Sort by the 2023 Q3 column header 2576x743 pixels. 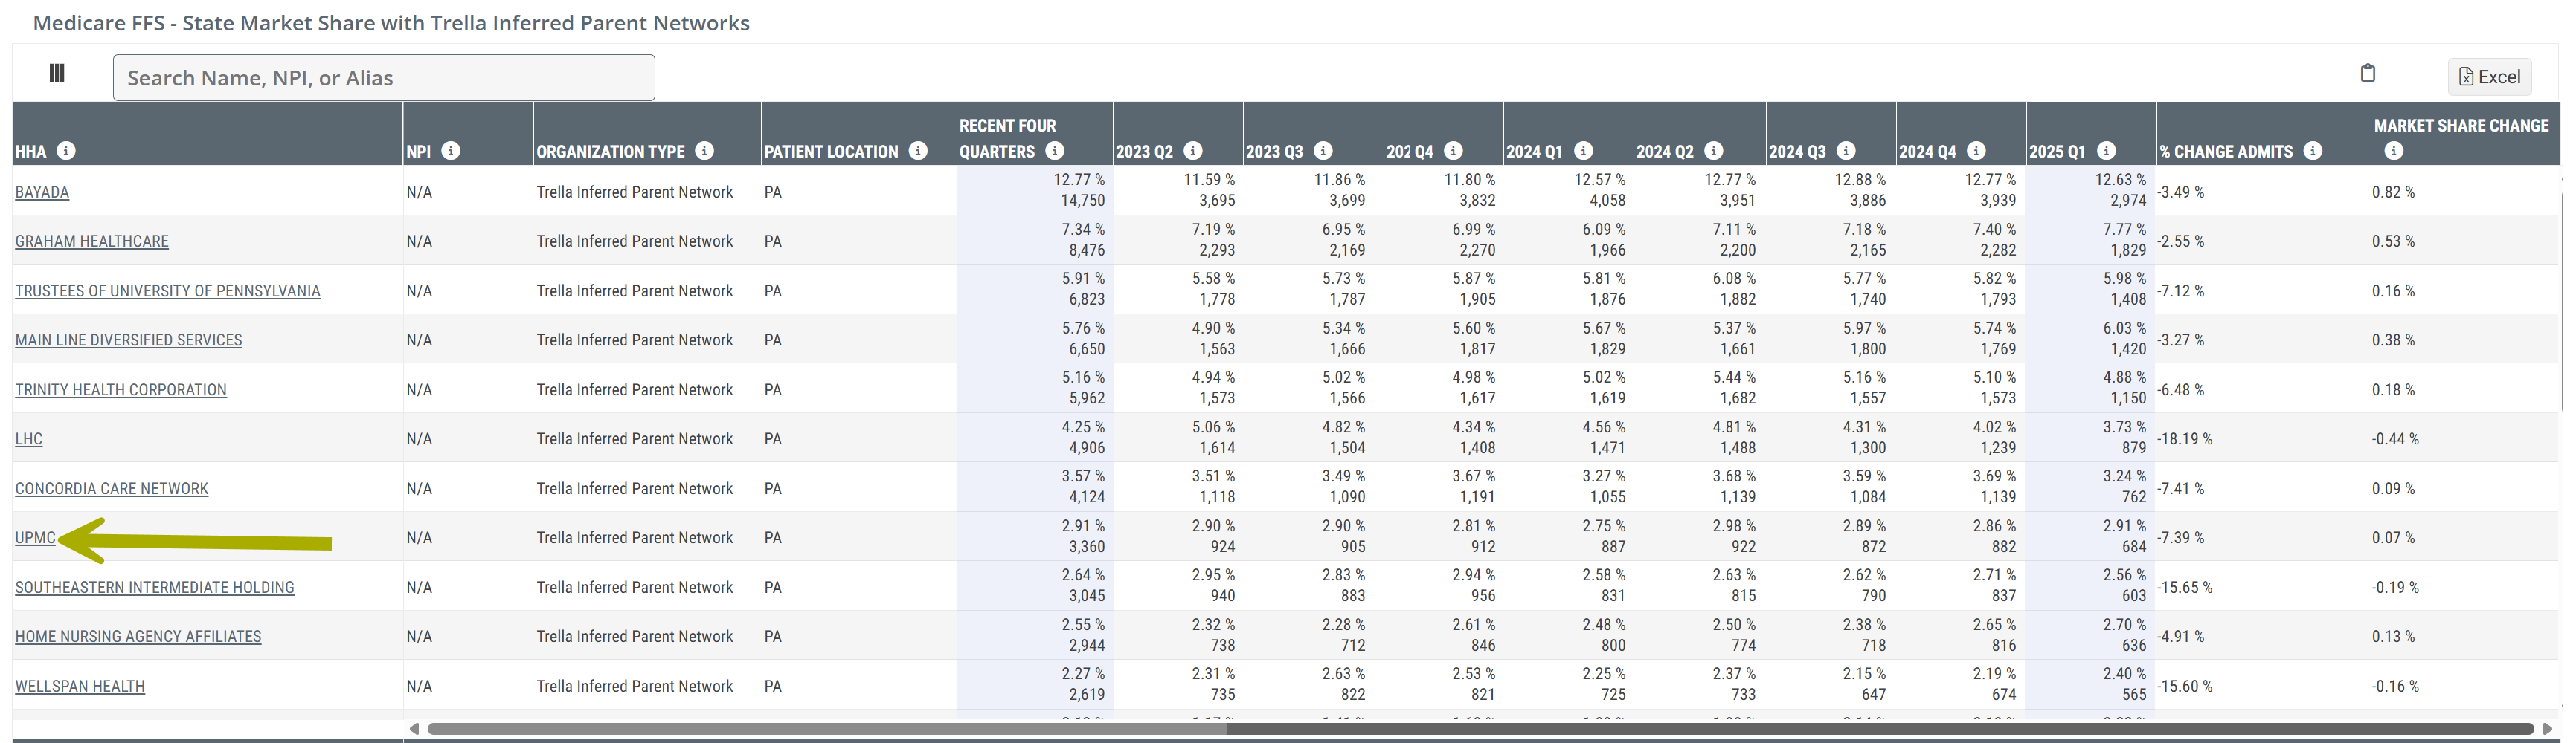click(1274, 152)
